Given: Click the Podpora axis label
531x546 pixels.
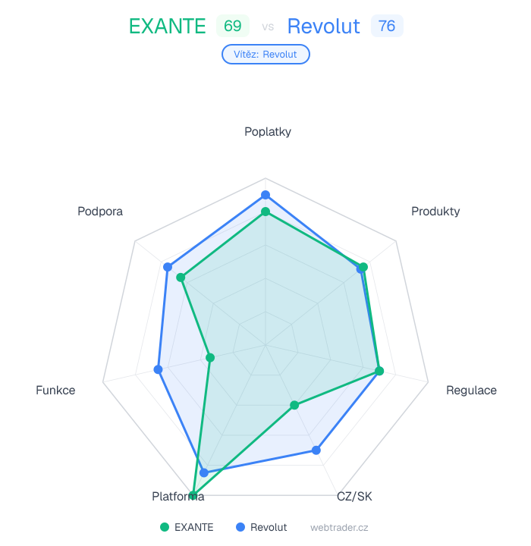Looking at the screenshot, I should [100, 212].
